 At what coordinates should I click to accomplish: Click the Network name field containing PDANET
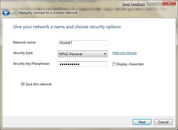[82, 43]
